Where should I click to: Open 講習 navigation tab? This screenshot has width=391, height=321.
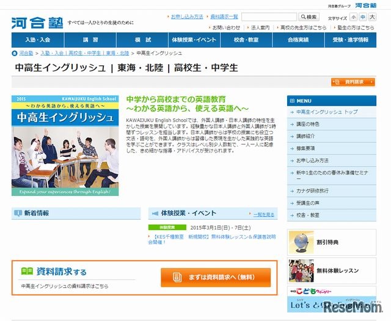90,40
